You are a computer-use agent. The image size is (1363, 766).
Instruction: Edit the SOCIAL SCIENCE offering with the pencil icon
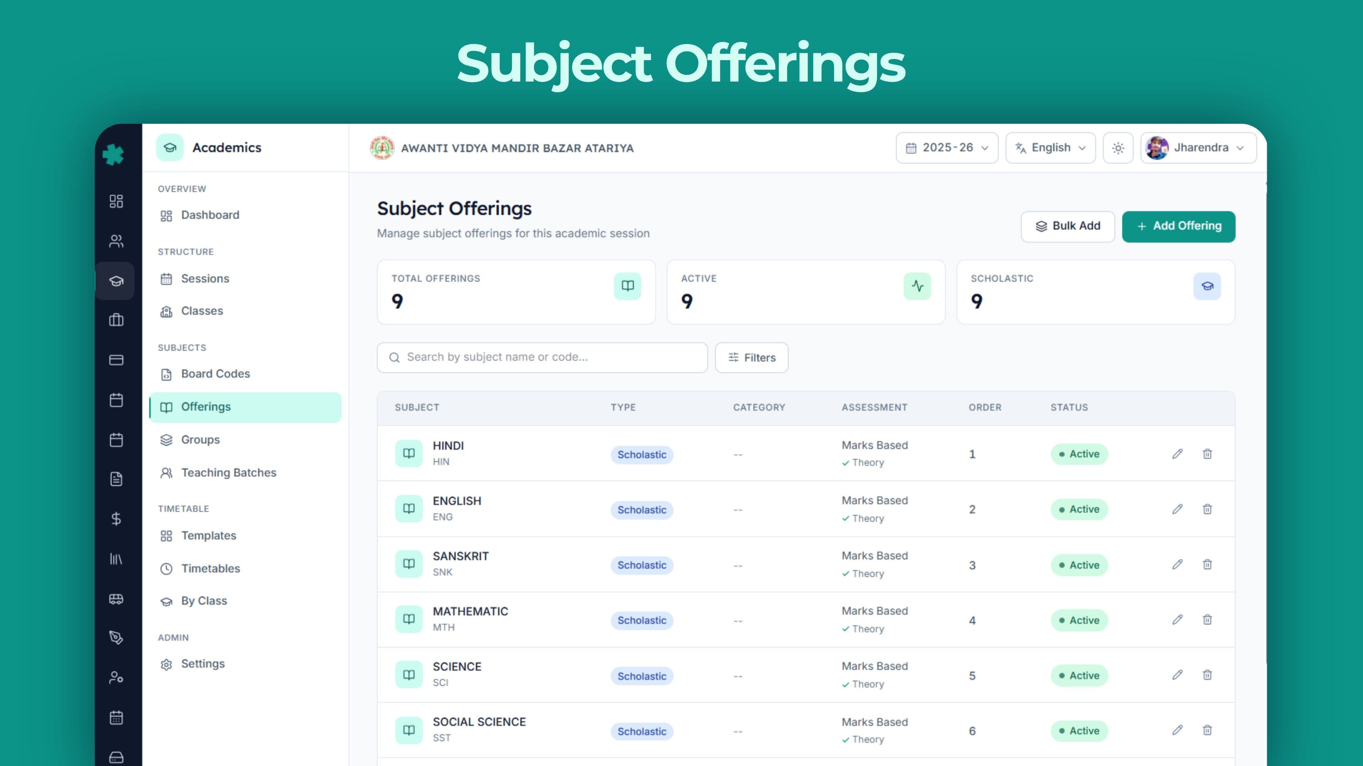point(1177,730)
